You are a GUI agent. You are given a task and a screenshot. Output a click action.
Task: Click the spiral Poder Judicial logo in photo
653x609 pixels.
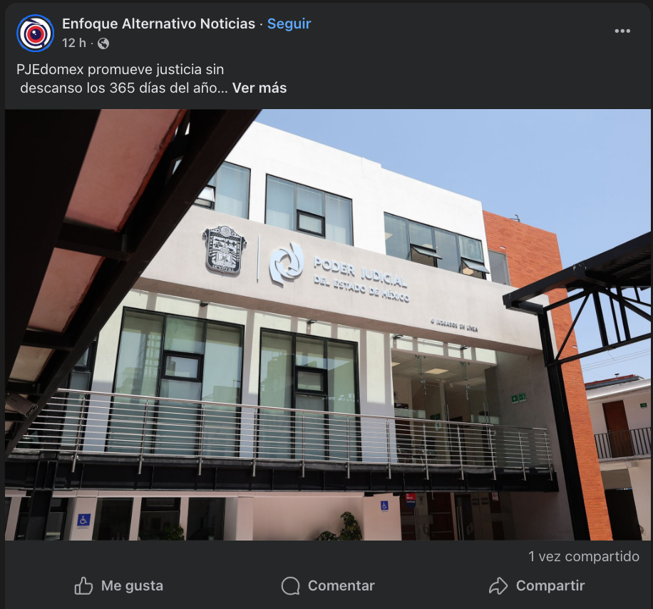tap(287, 264)
